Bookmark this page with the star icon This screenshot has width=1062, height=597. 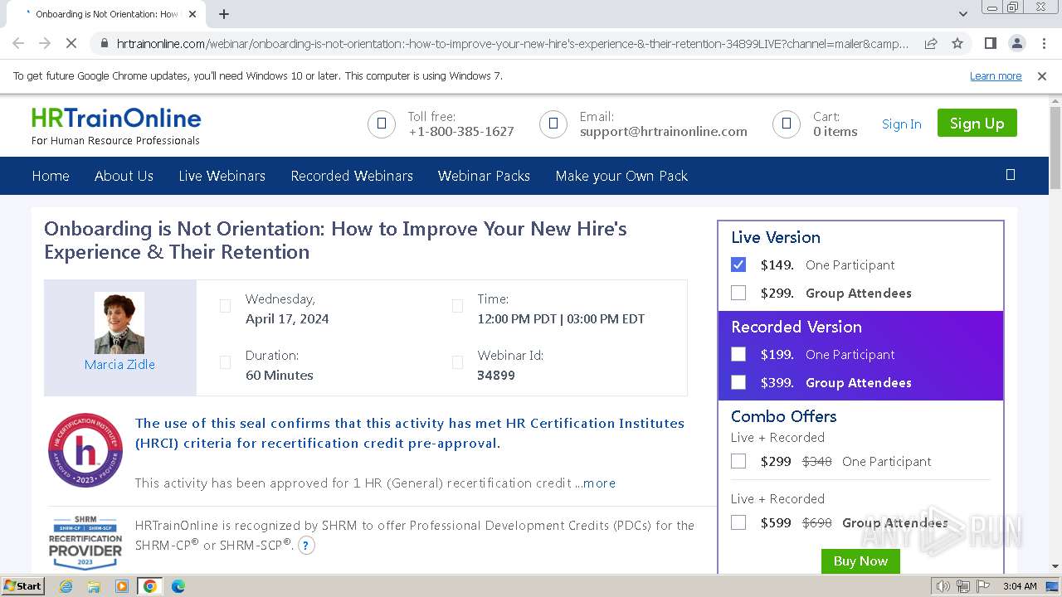pyautogui.click(x=957, y=43)
